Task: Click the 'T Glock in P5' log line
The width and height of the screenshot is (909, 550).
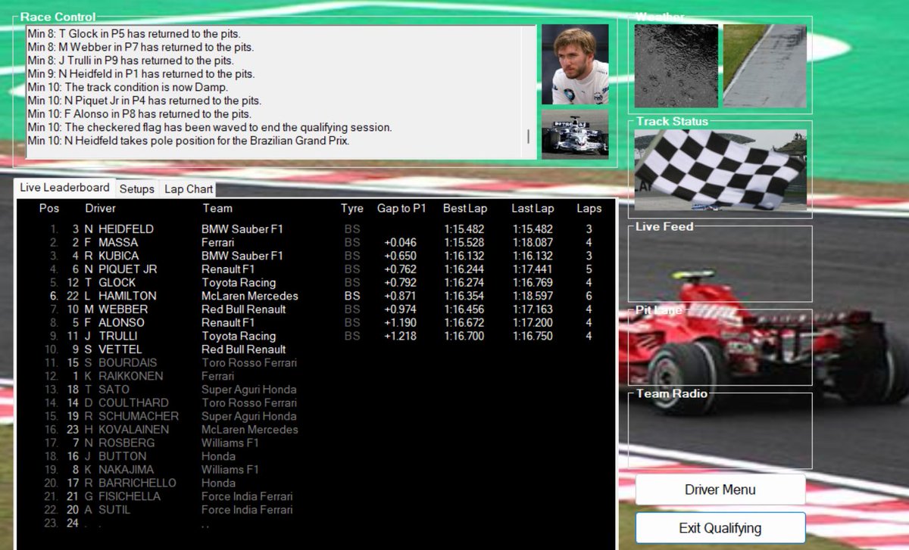Action: point(133,34)
